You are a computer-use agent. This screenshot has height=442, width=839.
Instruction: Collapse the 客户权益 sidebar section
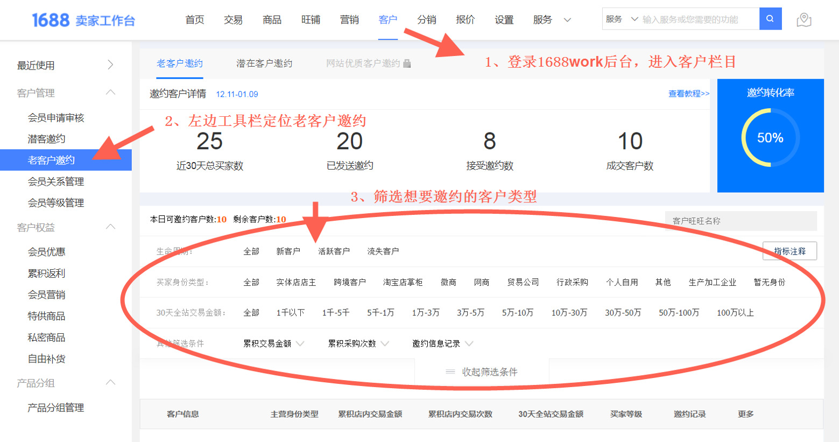pos(110,227)
